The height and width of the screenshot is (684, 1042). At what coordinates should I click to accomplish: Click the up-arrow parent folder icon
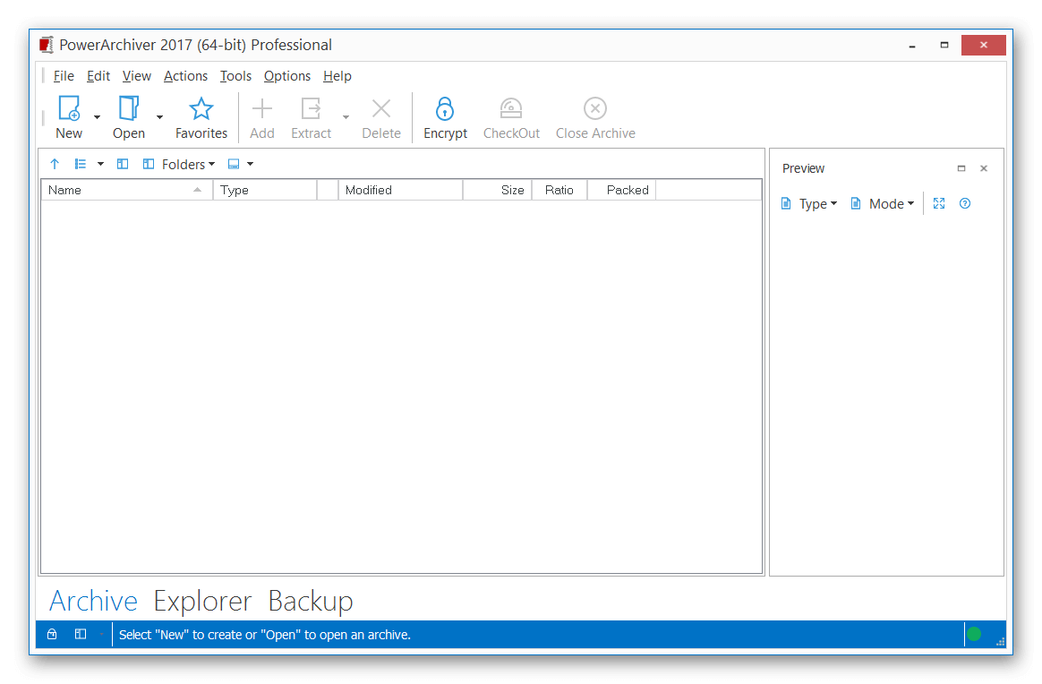point(55,164)
